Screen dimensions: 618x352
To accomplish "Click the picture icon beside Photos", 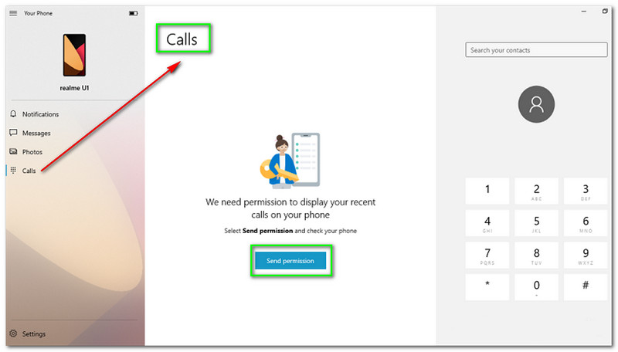I will click(x=13, y=151).
